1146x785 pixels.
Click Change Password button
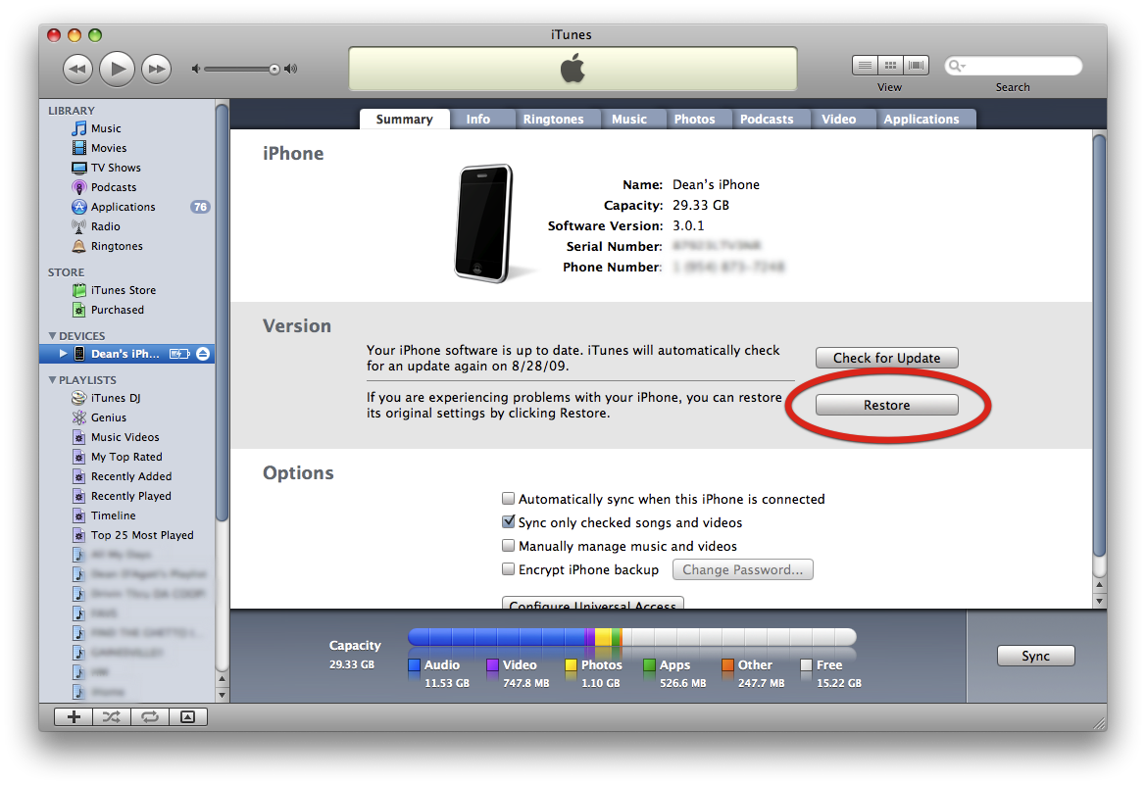click(x=742, y=570)
